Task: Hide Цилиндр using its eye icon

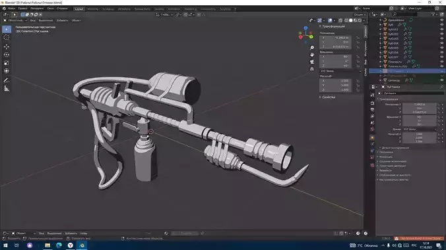Action: click(442, 80)
